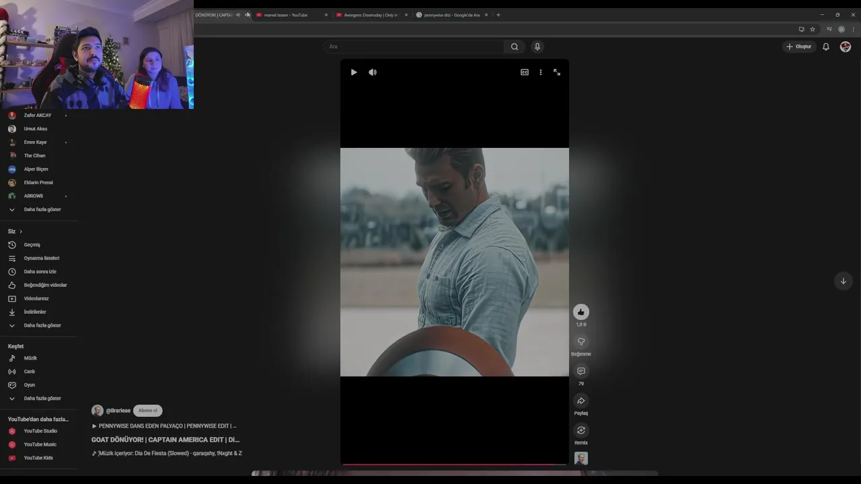Viewport: 861px width, 484px height.
Task: Click the GOAT DÖNÜYOR Short title
Action: [x=165, y=440]
